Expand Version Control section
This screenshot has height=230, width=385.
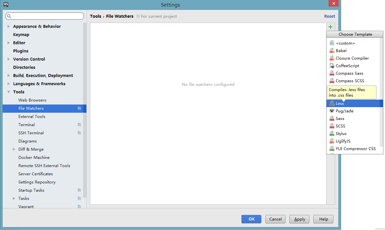9,59
